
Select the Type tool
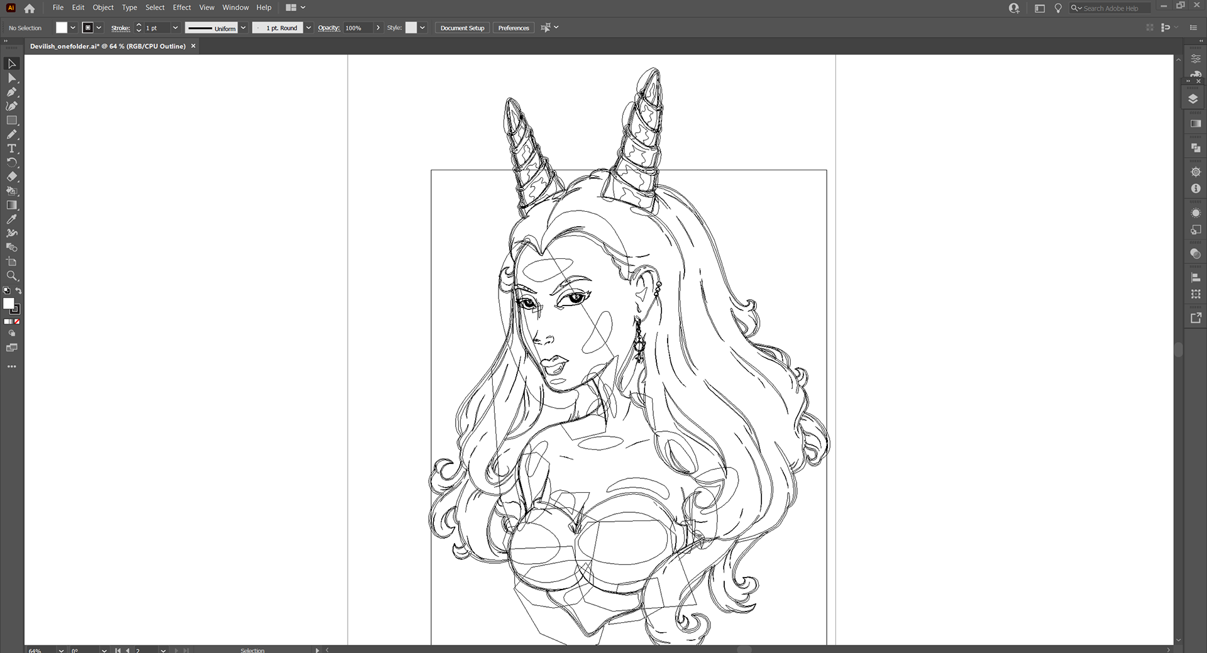(12, 149)
